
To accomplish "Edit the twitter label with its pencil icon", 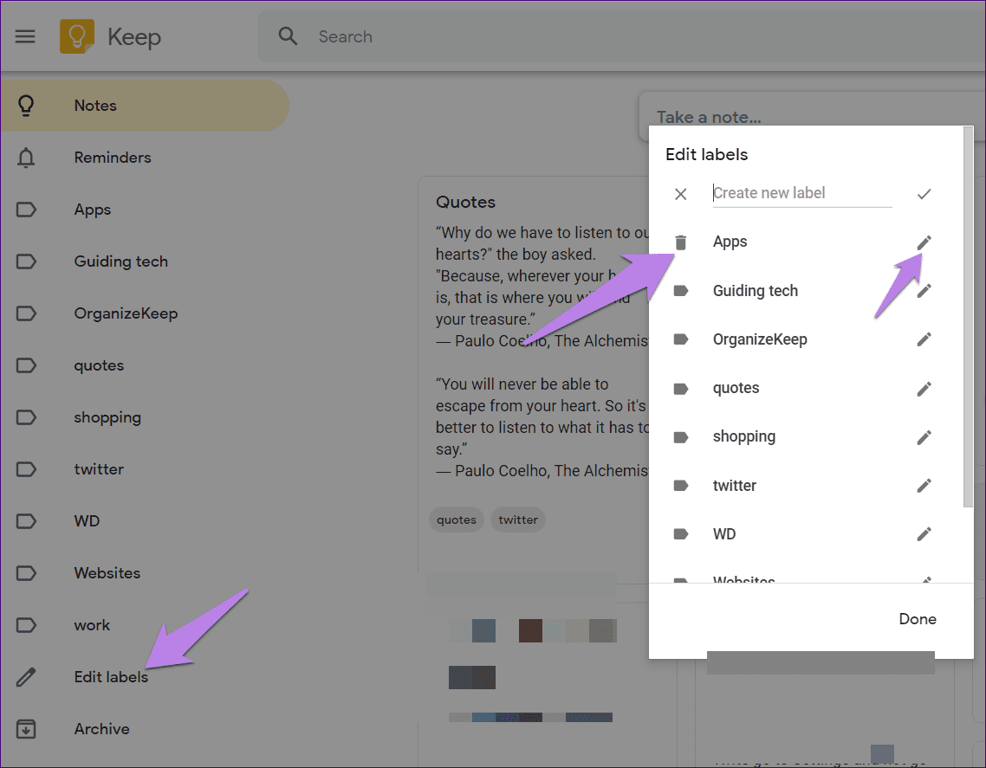I will (924, 485).
